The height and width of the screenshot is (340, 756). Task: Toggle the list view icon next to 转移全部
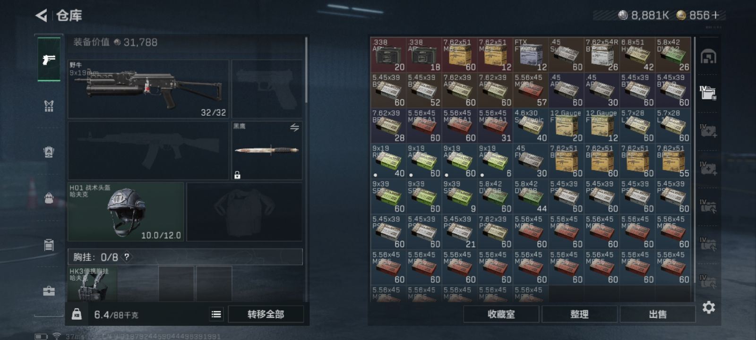(x=216, y=314)
